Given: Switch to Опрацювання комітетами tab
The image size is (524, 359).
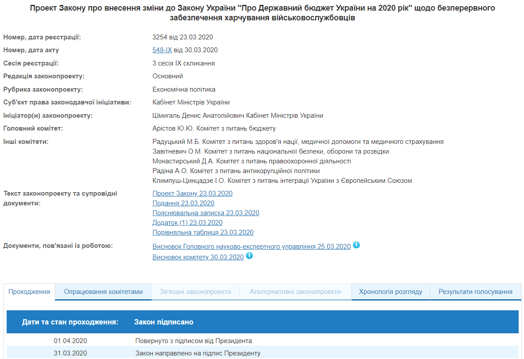Looking at the screenshot, I should pyautogui.click(x=103, y=292).
